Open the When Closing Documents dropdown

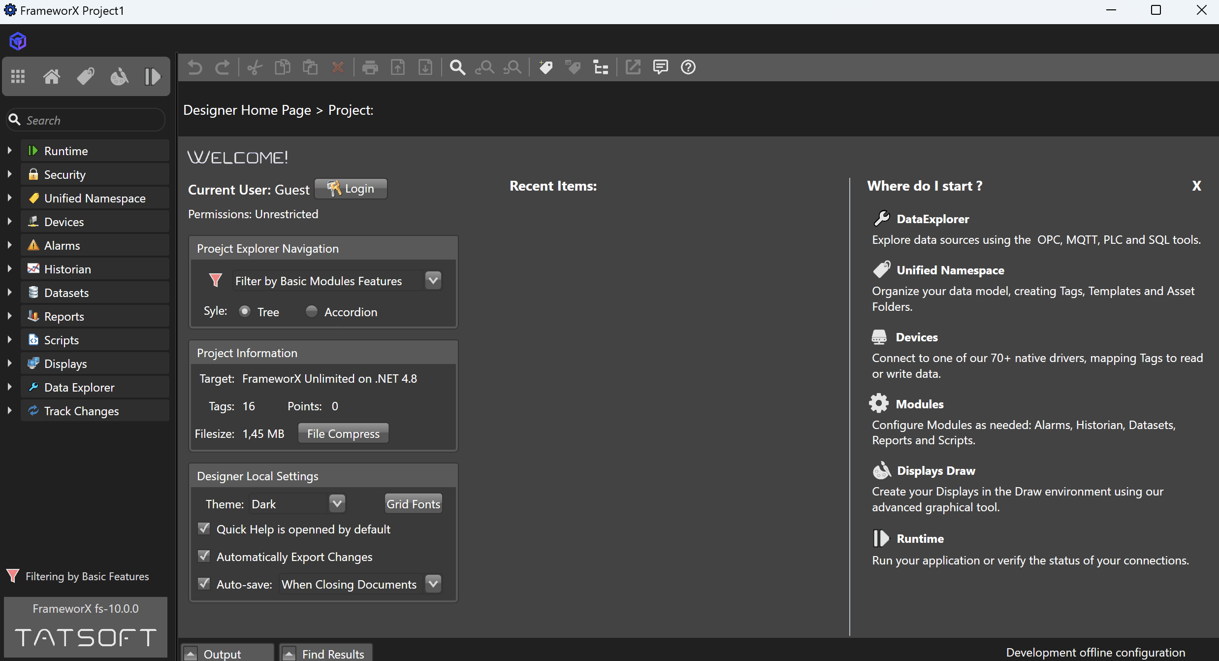click(x=433, y=584)
